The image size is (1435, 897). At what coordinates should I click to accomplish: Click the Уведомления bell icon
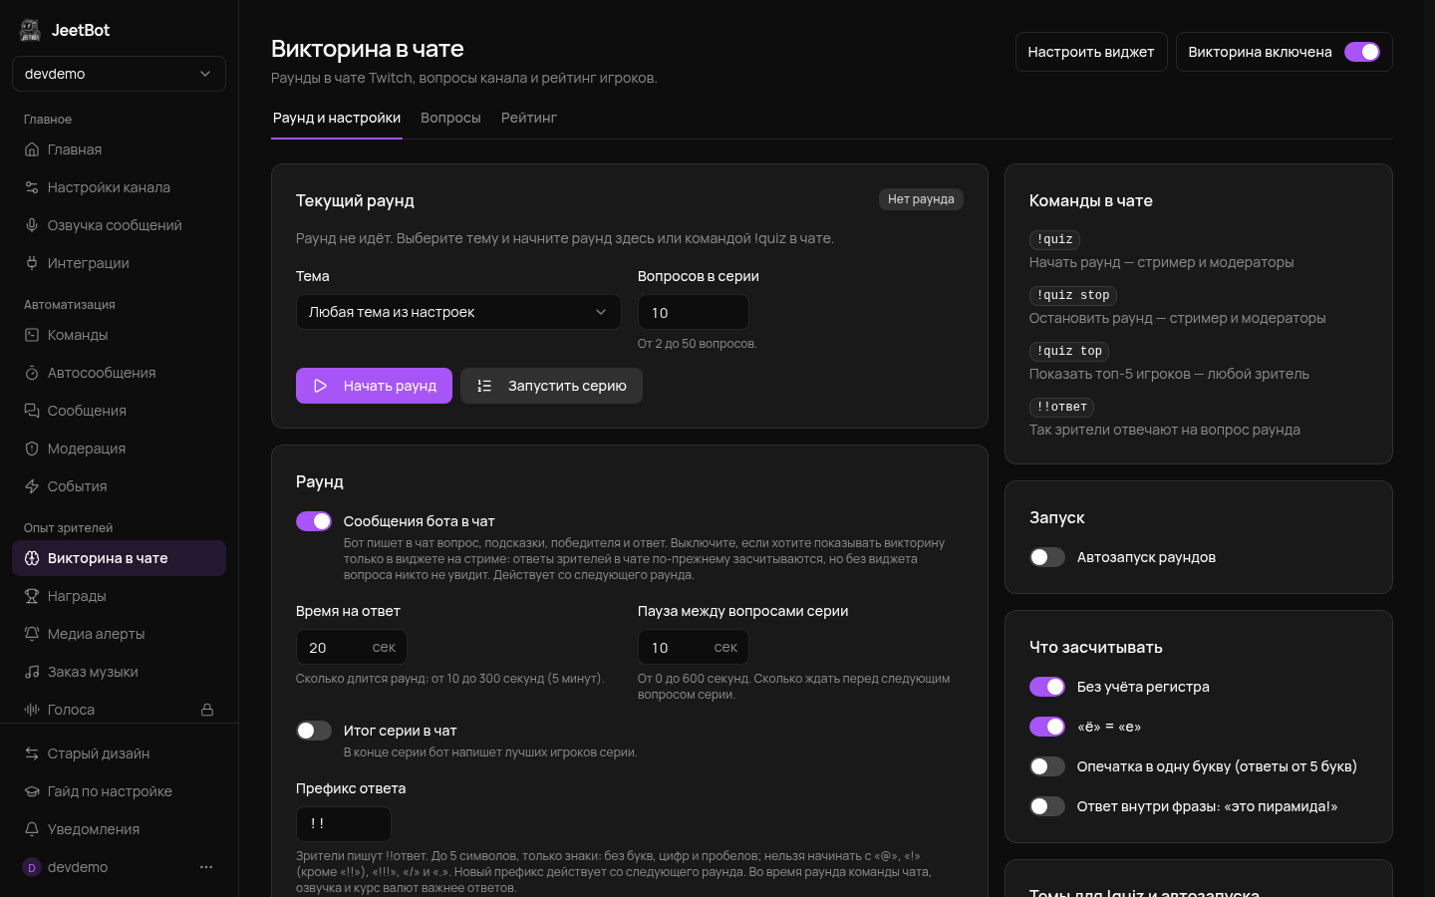click(x=32, y=829)
